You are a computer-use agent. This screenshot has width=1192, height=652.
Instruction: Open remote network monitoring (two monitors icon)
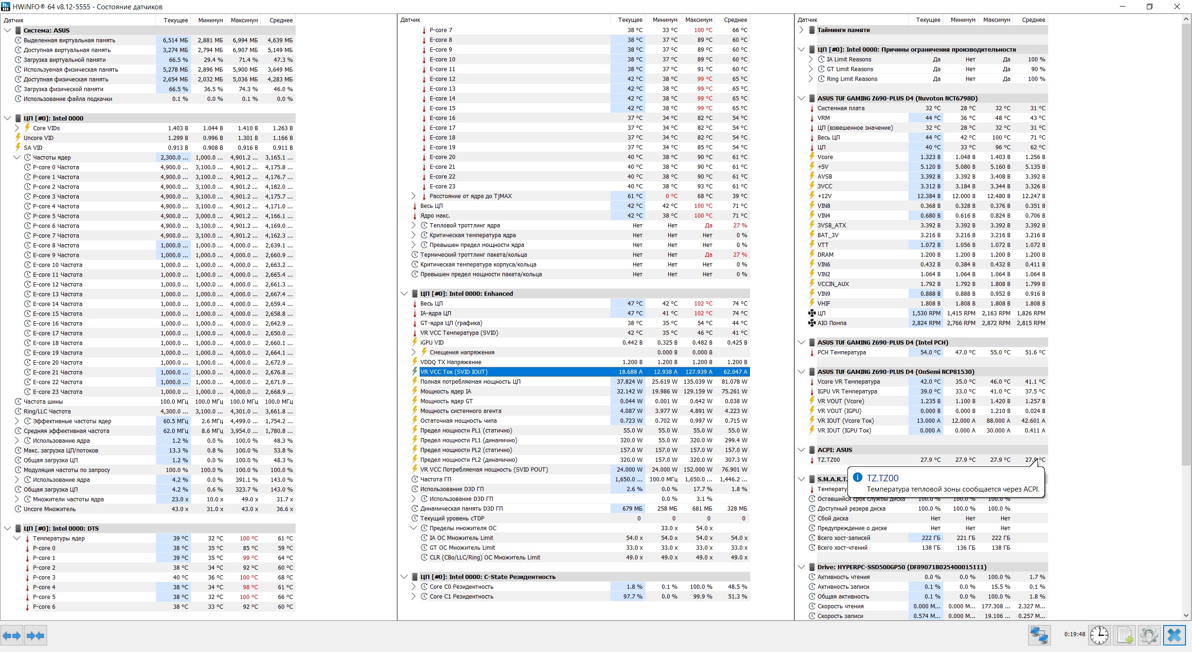(1039, 635)
